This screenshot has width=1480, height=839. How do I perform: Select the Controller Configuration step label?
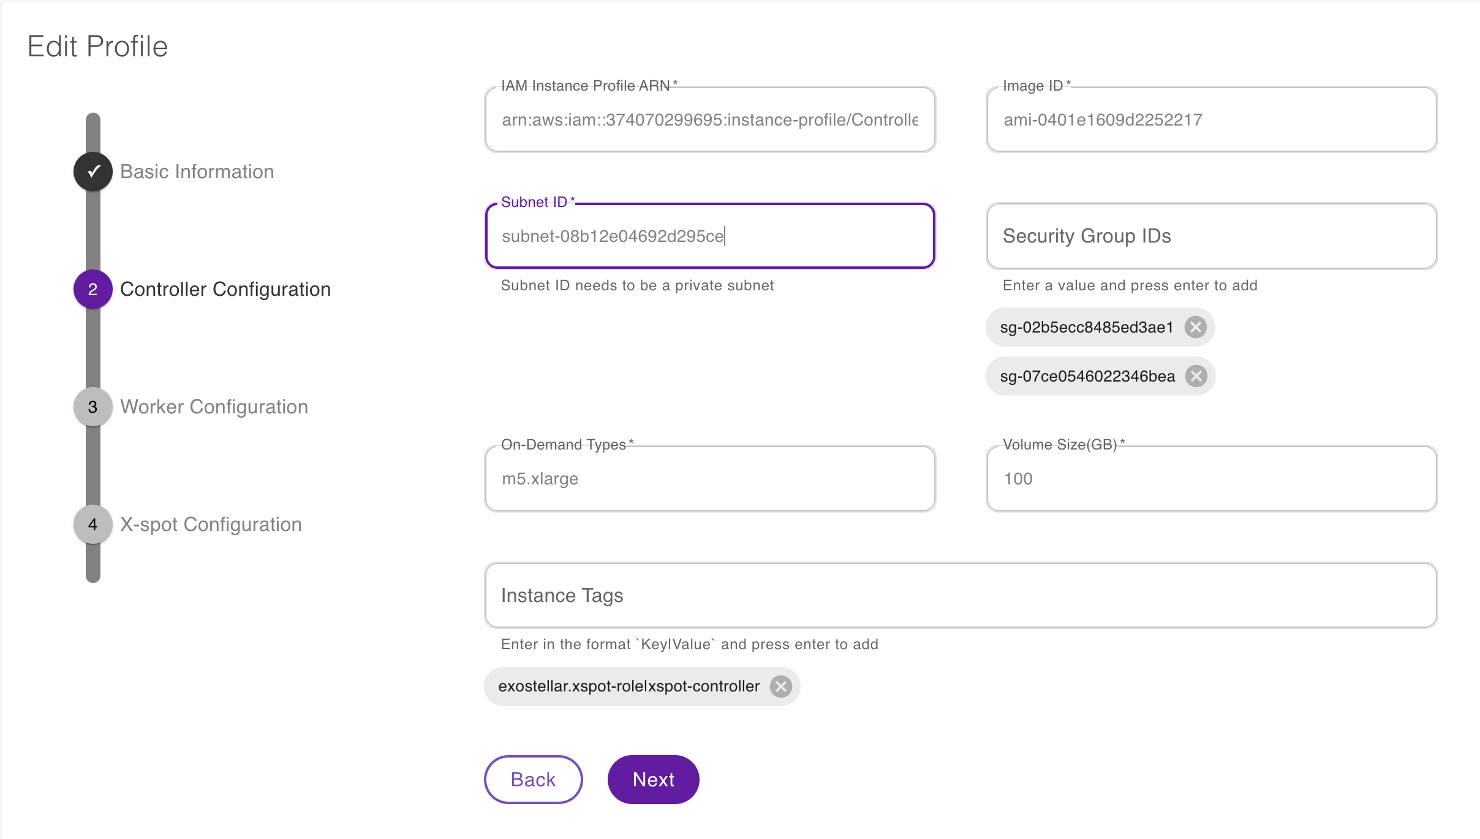(225, 289)
